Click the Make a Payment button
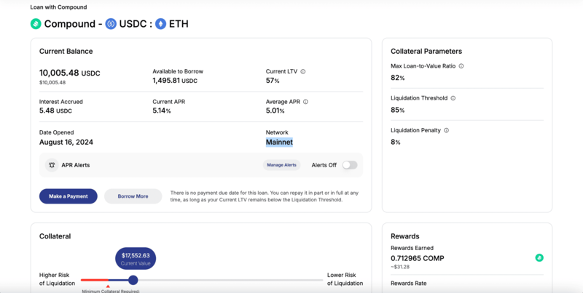 click(x=69, y=196)
